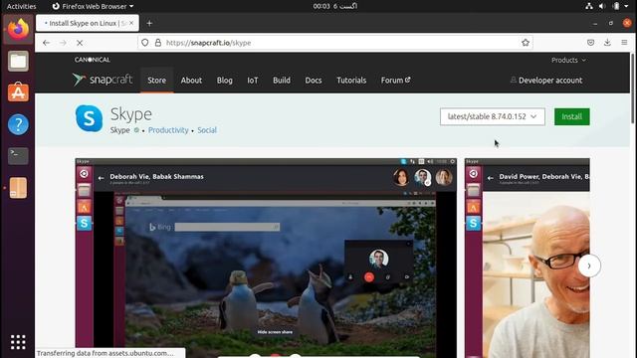Image resolution: width=637 pixels, height=358 pixels.
Task: Open the Tutorials menu item
Action: (x=351, y=81)
